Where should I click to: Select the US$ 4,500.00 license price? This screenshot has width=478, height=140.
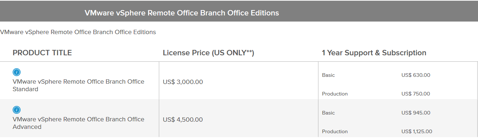pyautogui.click(x=183, y=120)
